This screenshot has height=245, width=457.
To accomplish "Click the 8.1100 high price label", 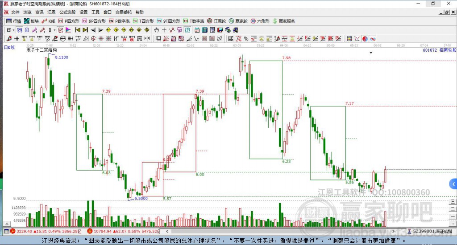I will [62, 57].
